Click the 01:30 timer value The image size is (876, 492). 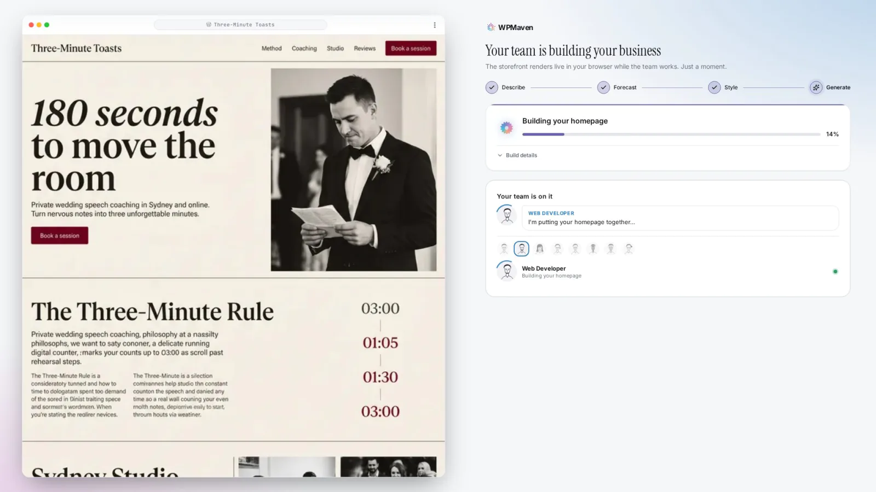381,377
